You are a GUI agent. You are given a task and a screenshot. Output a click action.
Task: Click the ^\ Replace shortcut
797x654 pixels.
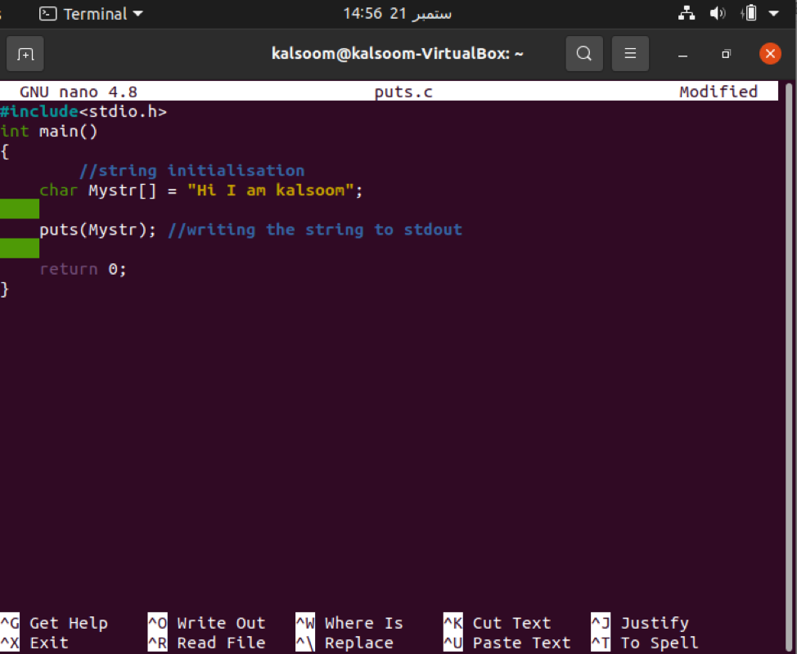tap(344, 643)
